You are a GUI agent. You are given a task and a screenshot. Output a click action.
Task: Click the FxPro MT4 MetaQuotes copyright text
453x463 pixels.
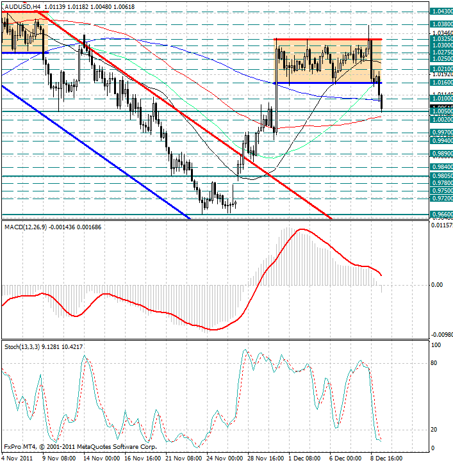(x=80, y=447)
